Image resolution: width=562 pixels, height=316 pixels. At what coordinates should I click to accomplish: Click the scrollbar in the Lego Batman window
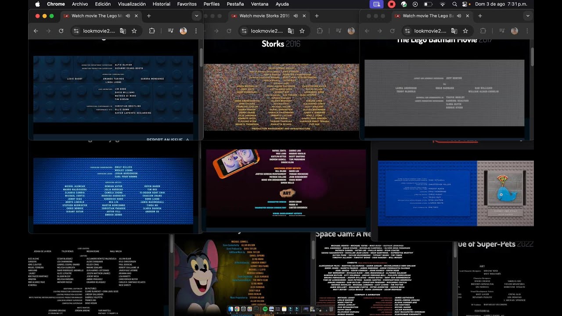click(532, 56)
